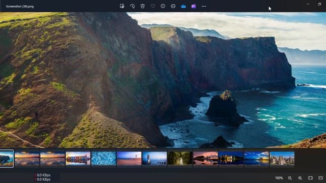
Task: Click the 110% zoom level text
Action: (279, 178)
